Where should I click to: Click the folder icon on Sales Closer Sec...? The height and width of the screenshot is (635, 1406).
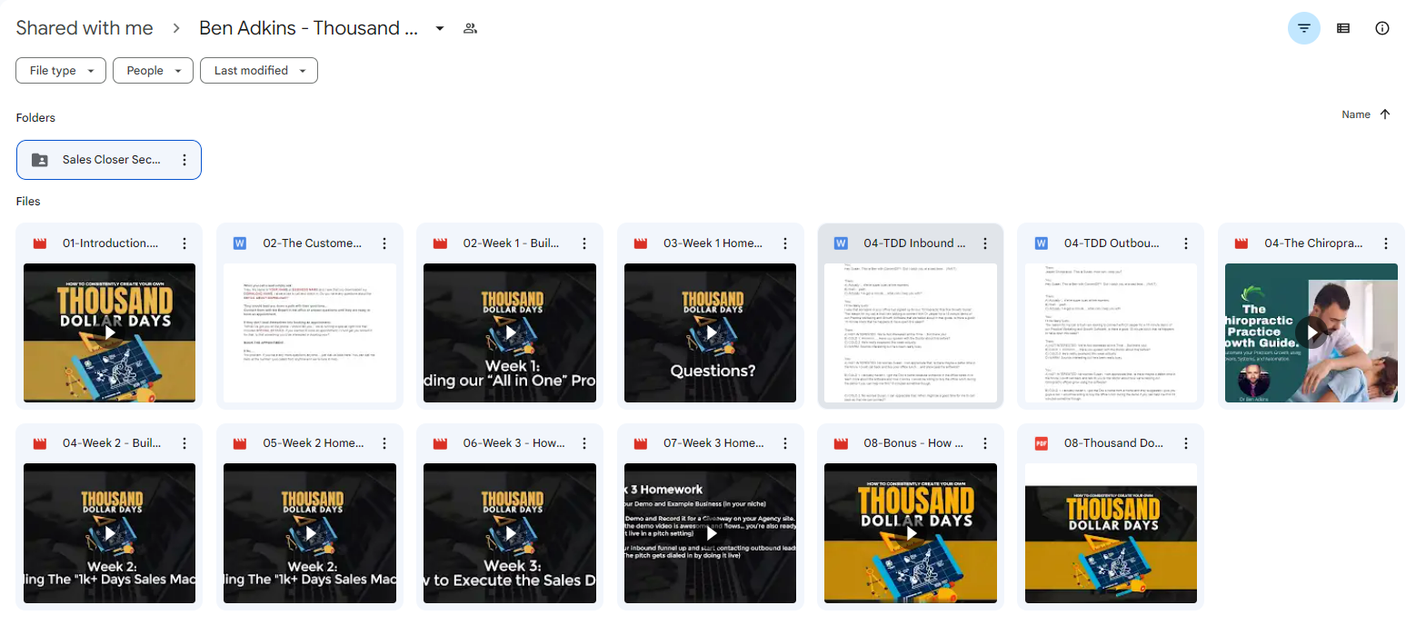[x=39, y=160]
